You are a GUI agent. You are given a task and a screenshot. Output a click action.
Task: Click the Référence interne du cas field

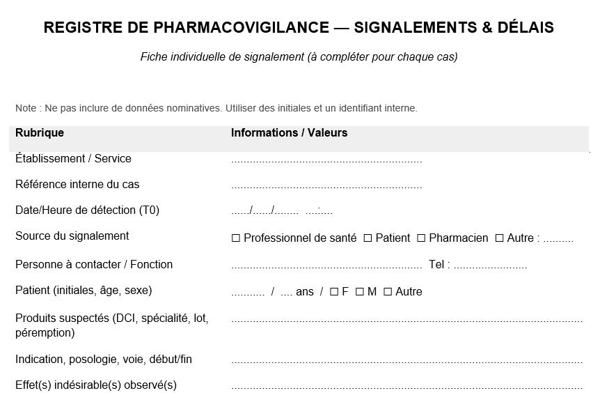[x=326, y=187]
